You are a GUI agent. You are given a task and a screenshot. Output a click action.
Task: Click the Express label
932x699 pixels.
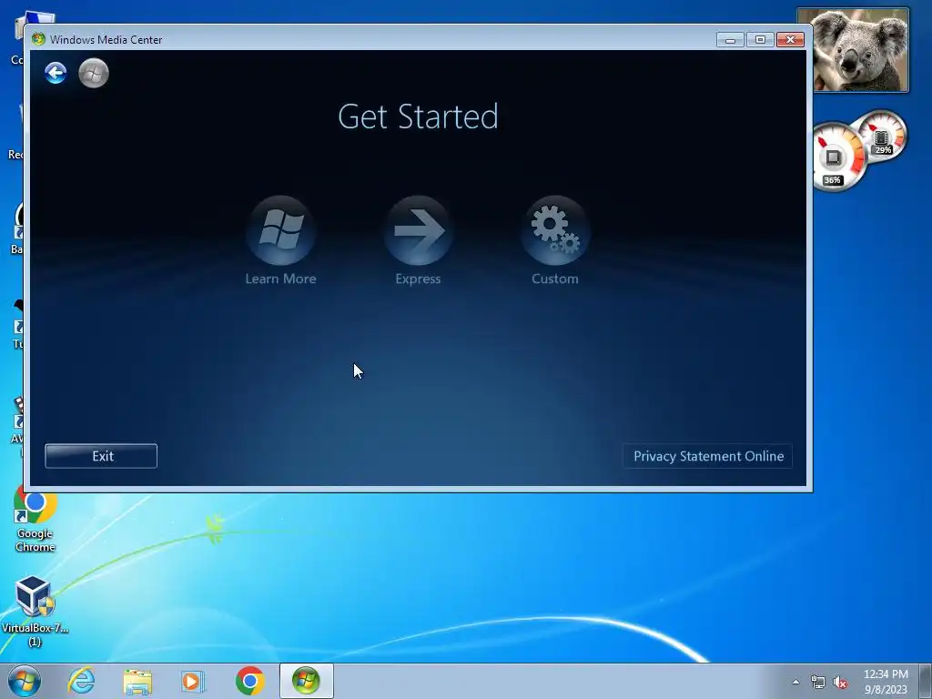418,279
